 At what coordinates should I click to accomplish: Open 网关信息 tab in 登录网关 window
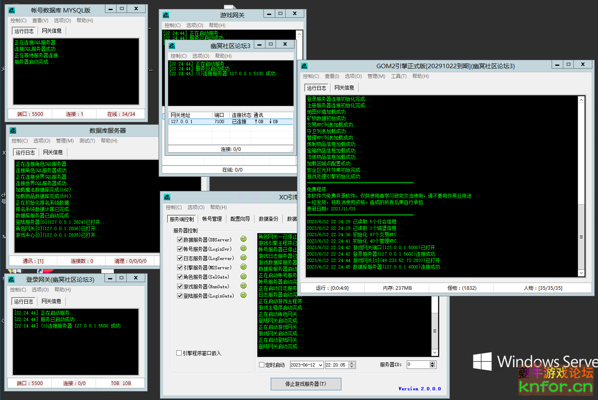click(x=51, y=301)
